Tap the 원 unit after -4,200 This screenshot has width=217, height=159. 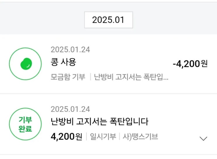tap(204, 63)
